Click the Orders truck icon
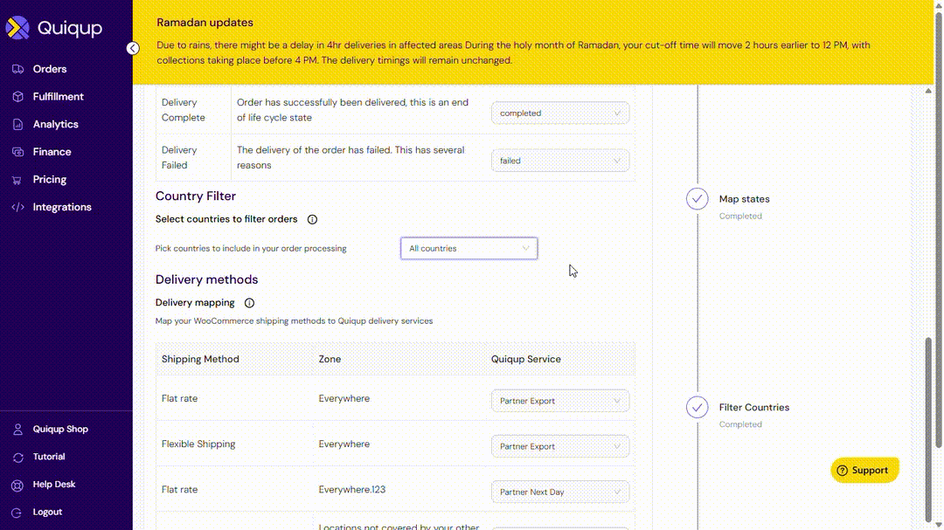The width and height of the screenshot is (944, 530). 17,69
